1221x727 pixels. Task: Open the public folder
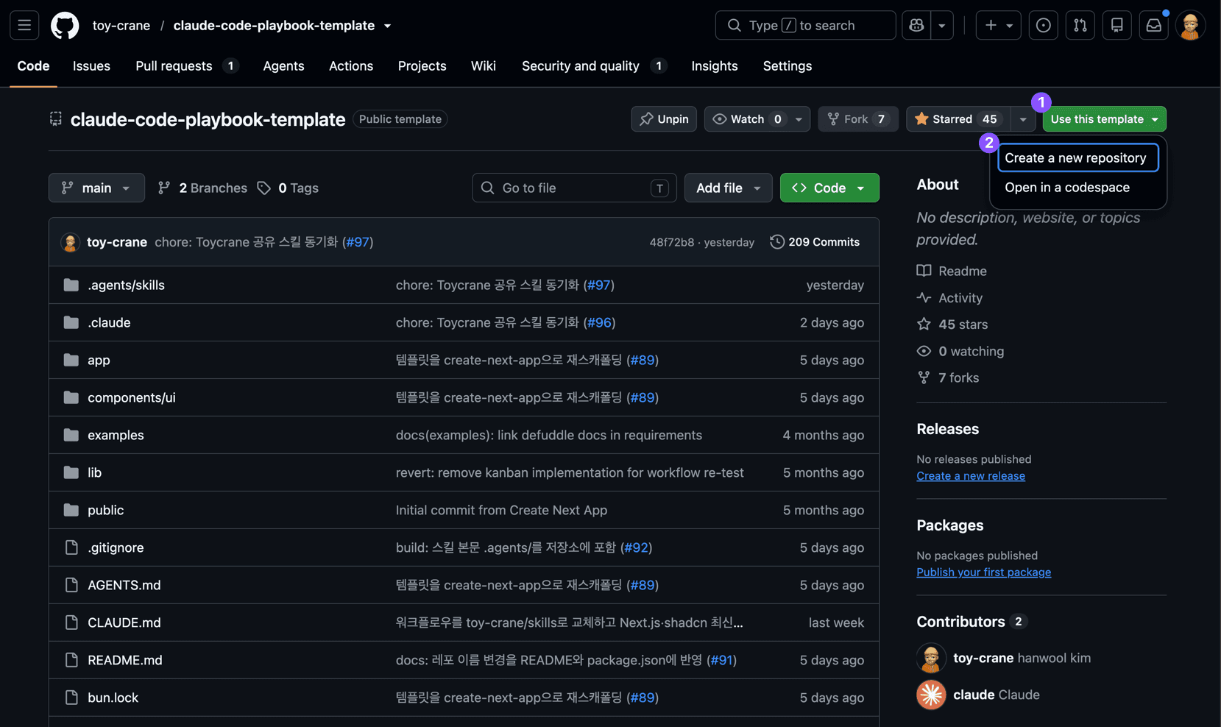pos(105,510)
